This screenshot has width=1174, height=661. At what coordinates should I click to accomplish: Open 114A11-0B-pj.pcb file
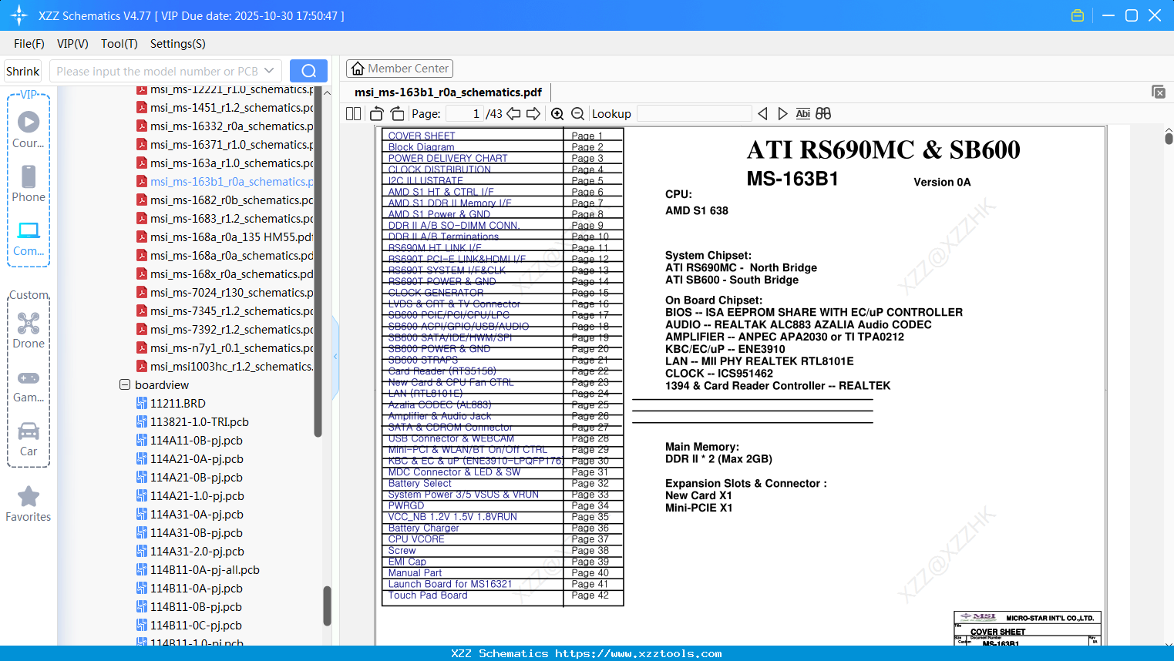click(x=197, y=441)
